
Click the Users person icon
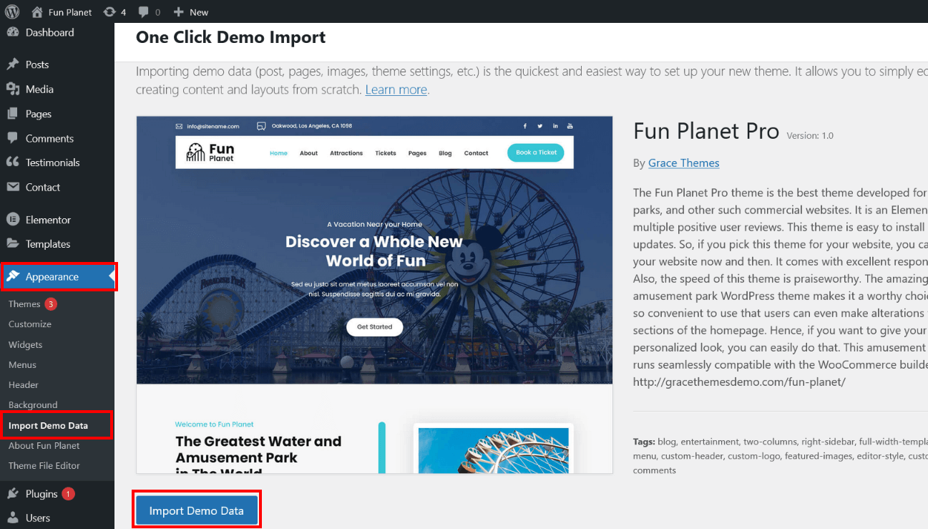(x=13, y=518)
